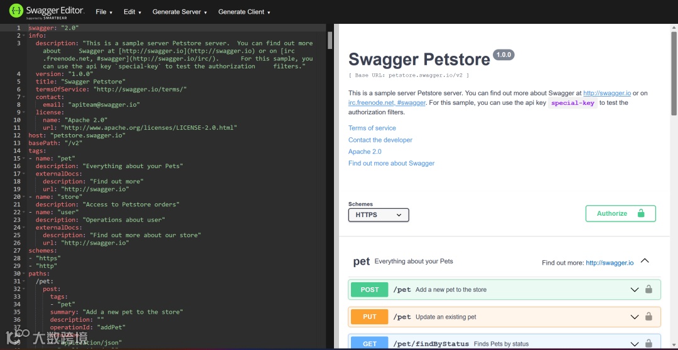The image size is (678, 350).
Task: Open the Generate Client menu
Action: [x=244, y=12]
